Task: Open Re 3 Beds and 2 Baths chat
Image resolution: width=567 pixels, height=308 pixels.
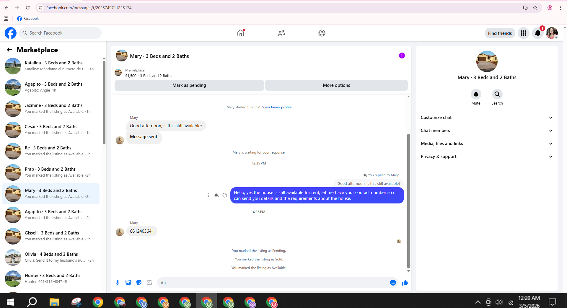Action: click(x=51, y=151)
